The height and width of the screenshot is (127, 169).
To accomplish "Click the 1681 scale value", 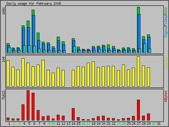I will coord(3,11).
